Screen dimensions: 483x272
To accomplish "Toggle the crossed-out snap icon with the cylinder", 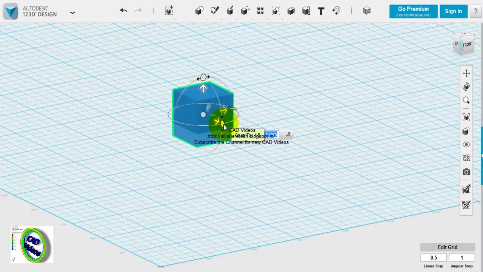I will (x=466, y=204).
